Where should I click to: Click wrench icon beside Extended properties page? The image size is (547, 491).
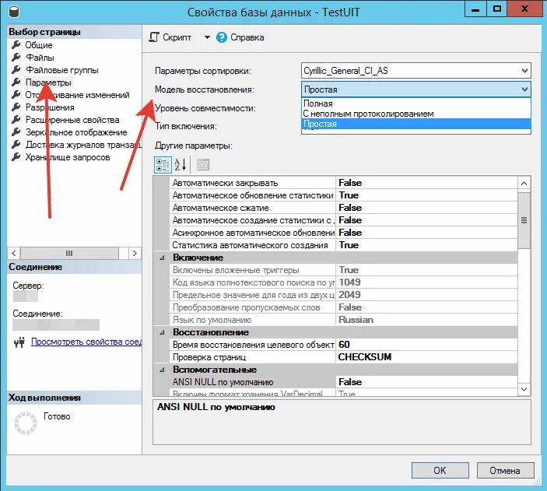coord(16,120)
